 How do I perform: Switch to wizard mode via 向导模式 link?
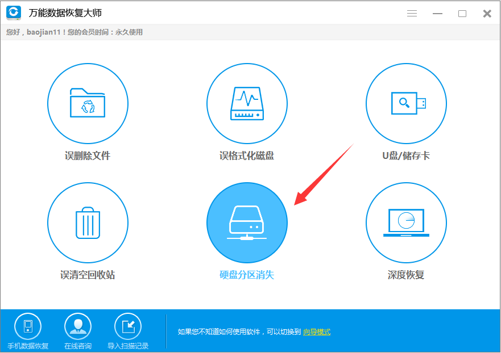click(x=317, y=332)
